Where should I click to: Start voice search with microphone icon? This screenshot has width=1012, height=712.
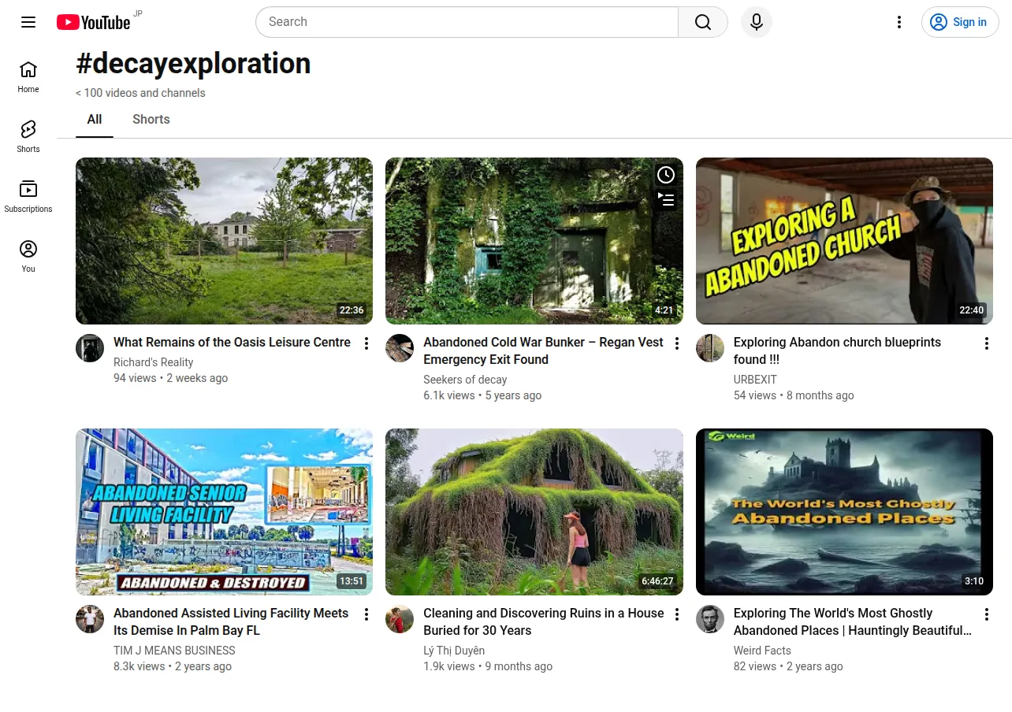(757, 22)
